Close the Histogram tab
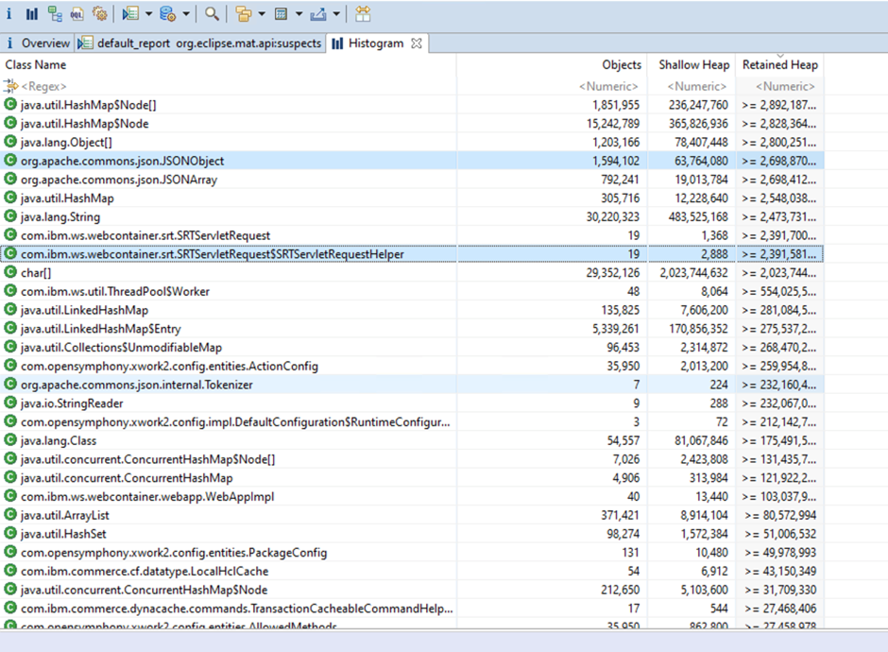The width and height of the screenshot is (888, 652). [417, 43]
